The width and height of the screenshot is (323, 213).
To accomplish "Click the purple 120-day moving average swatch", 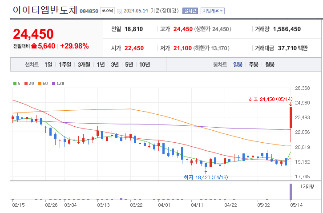I will (x=53, y=83).
